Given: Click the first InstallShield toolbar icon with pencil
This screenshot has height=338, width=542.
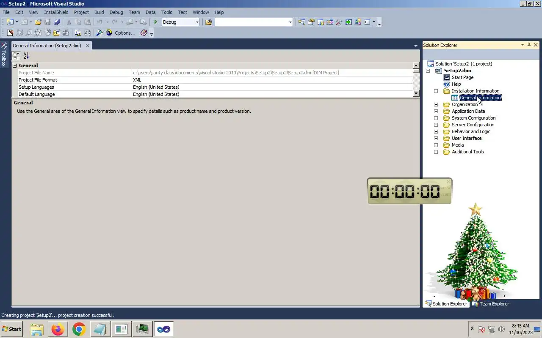Looking at the screenshot, I should (x=10, y=33).
